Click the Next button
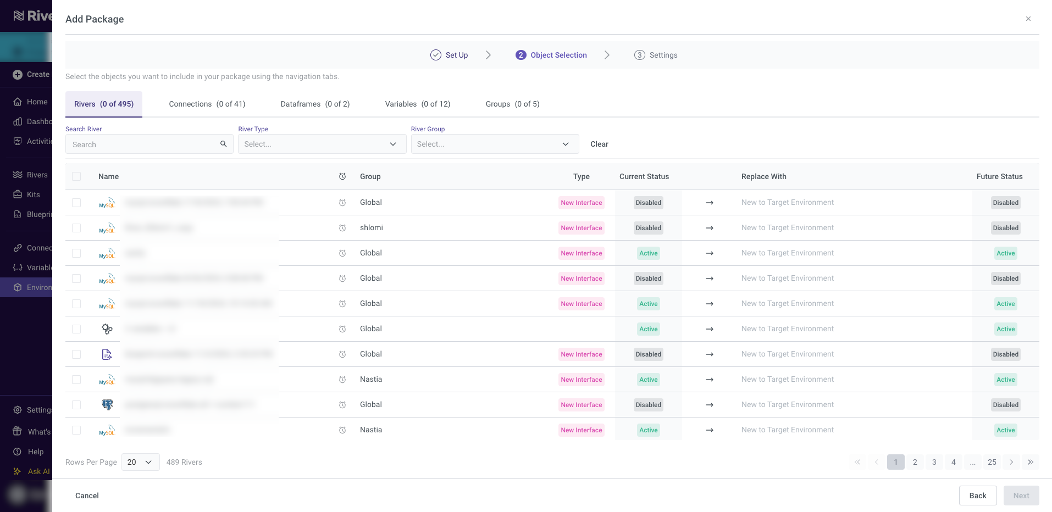The image size is (1052, 512). click(1021, 496)
